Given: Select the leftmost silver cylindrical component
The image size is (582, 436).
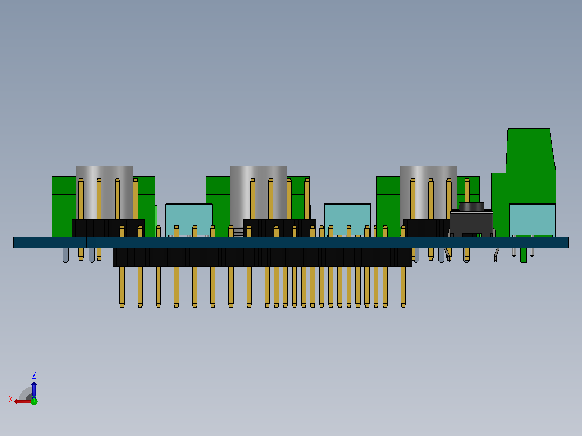Looking at the screenshot, I should (x=104, y=192).
